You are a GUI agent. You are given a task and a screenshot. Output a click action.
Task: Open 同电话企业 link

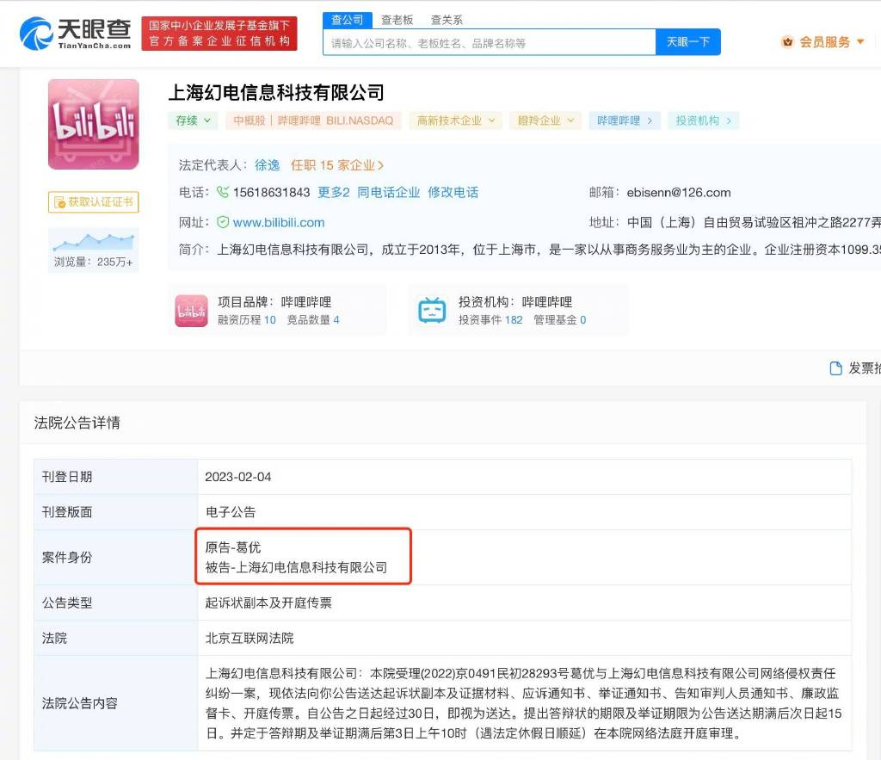[388, 192]
